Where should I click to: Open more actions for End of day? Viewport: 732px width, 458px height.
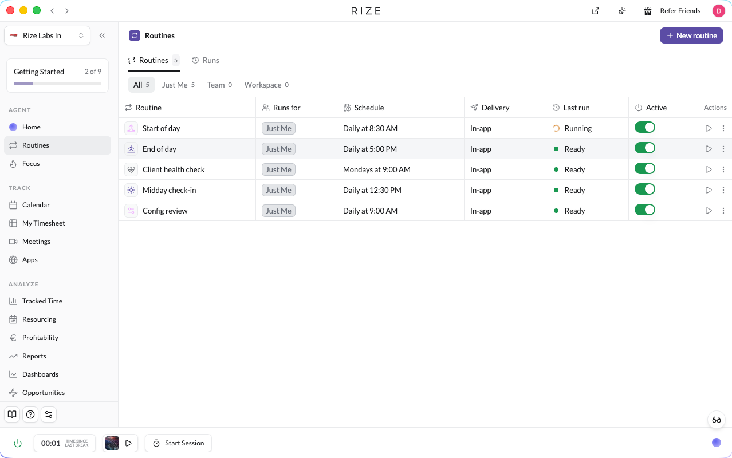coord(723,149)
